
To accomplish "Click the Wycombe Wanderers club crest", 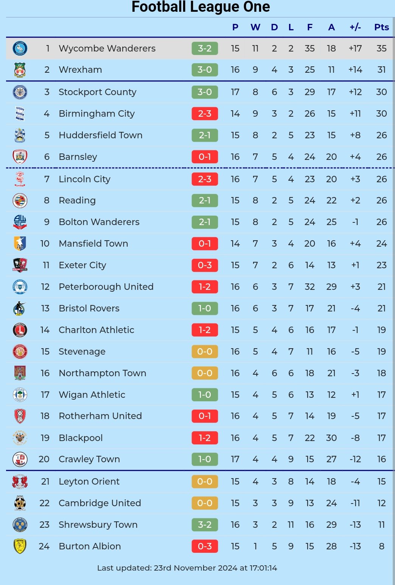I will point(20,48).
